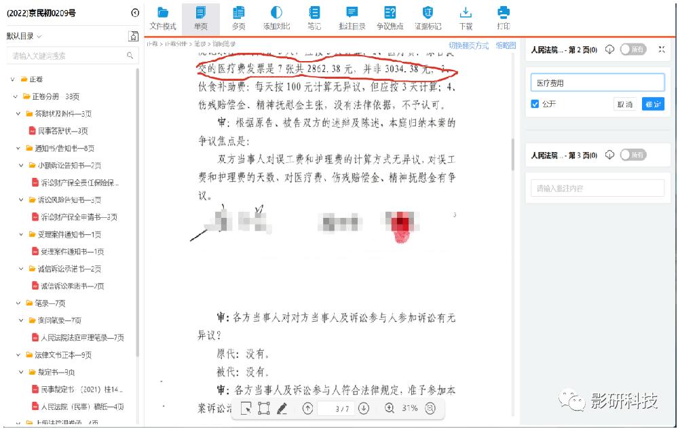The image size is (680, 431).
Task: Open the 多页 multi-page view
Action: pyautogui.click(x=239, y=16)
